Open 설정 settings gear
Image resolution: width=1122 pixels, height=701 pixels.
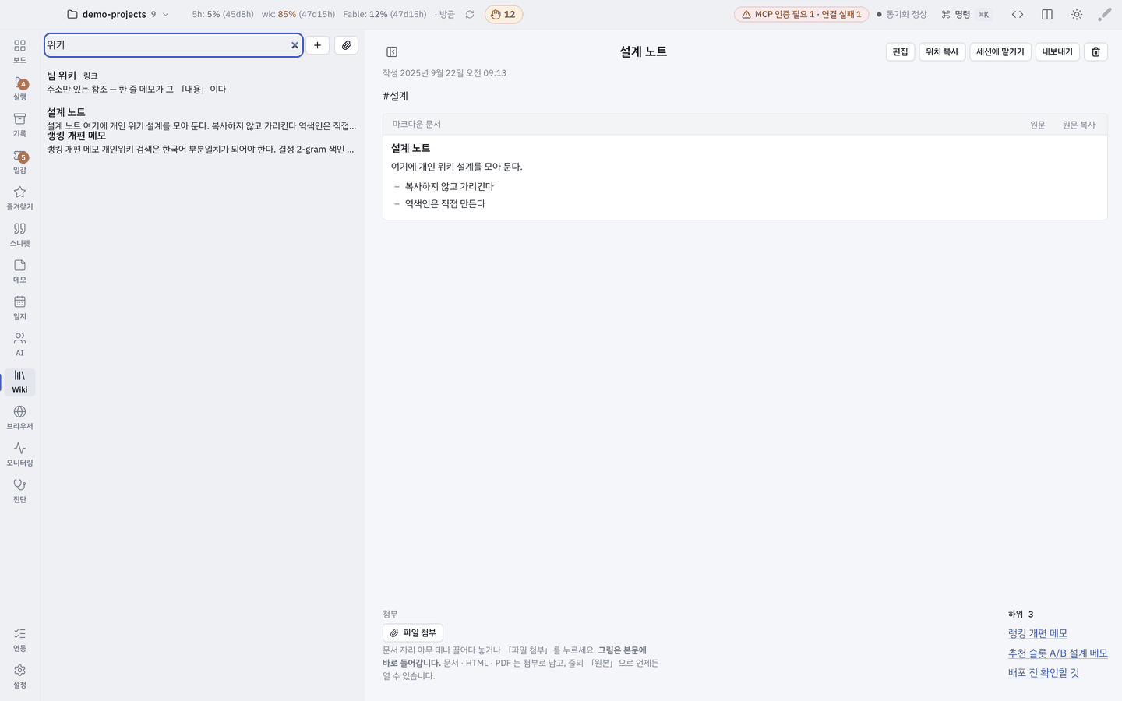[19, 676]
